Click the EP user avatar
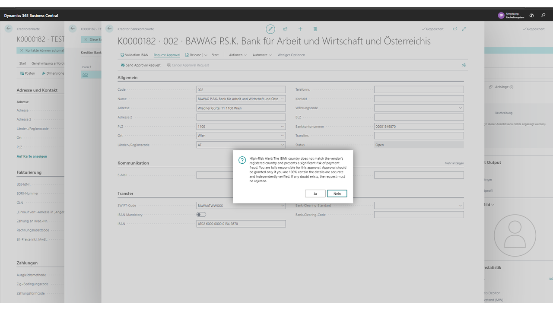 [501, 15]
